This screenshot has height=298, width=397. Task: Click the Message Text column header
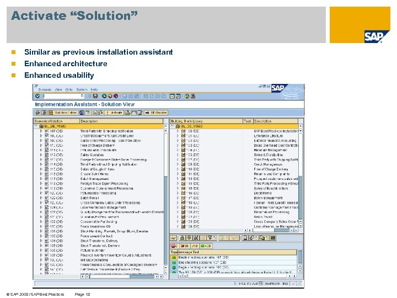coord(237,252)
